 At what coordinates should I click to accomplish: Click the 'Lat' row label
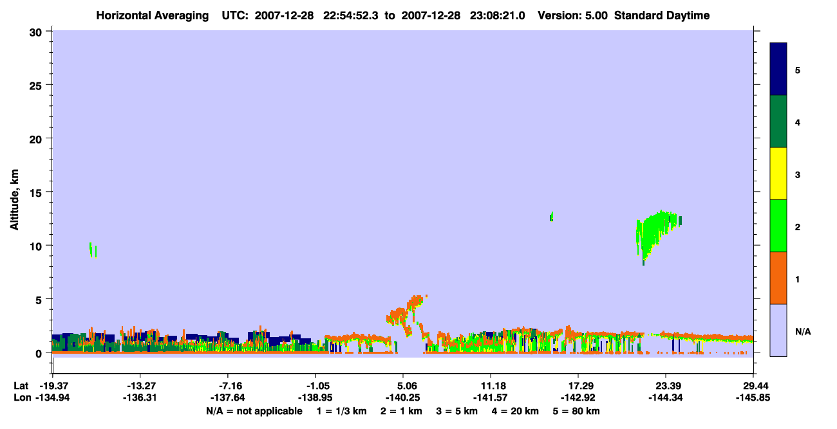tap(20, 386)
